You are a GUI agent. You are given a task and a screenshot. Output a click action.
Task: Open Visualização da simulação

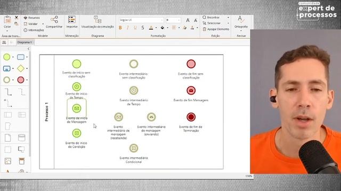(x=98, y=22)
